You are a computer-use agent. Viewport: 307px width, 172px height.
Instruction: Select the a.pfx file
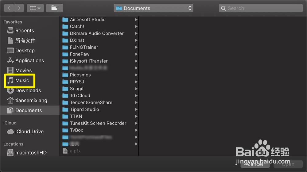tap(100, 151)
